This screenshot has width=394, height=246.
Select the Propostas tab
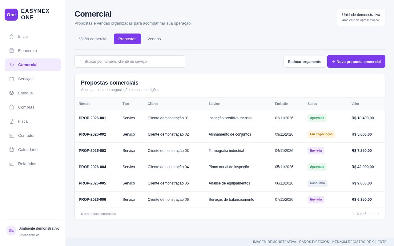click(127, 39)
